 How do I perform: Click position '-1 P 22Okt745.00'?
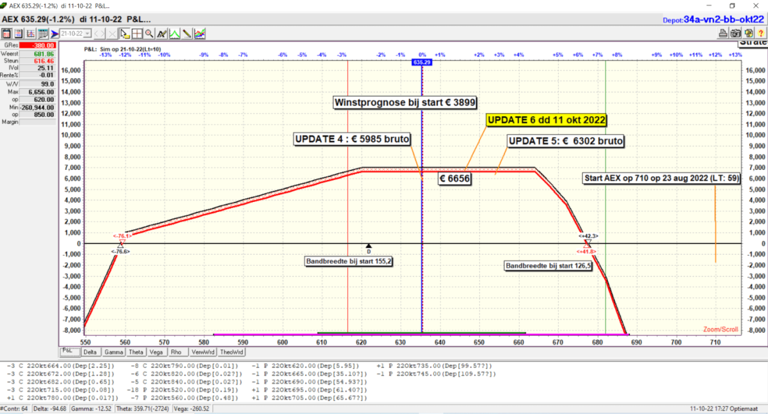[x=436, y=374]
